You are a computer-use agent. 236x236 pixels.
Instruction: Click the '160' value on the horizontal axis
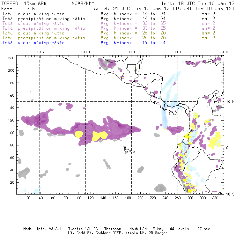[115, 198]
